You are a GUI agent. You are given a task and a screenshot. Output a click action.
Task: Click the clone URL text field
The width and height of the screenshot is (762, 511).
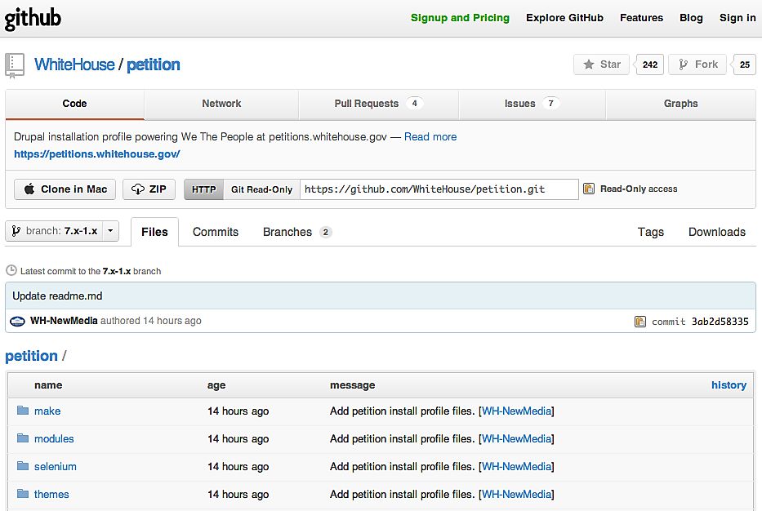(x=439, y=189)
